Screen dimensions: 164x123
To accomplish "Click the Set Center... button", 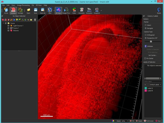I will coord(153,55).
